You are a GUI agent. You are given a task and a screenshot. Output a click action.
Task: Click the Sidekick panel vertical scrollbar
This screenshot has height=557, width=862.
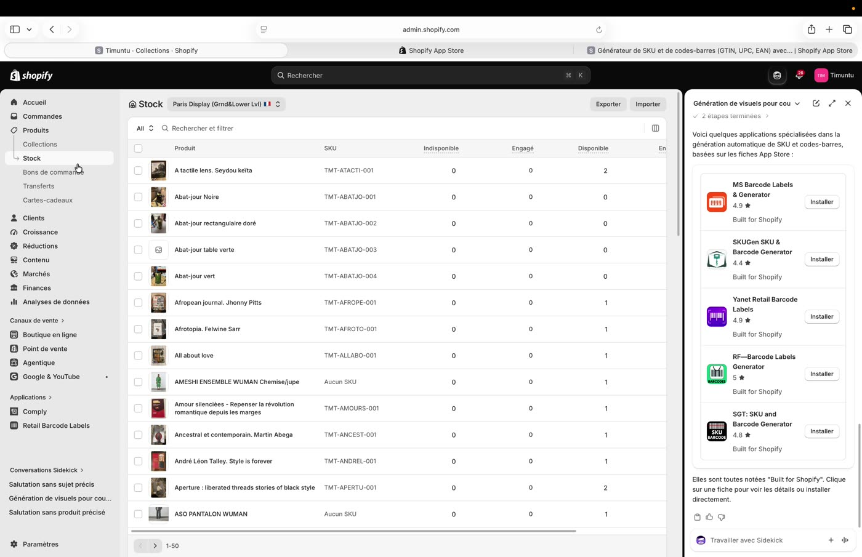point(860,475)
